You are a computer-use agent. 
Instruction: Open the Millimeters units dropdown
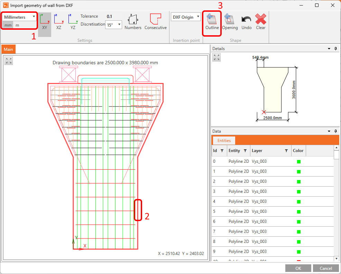pyautogui.click(x=20, y=17)
